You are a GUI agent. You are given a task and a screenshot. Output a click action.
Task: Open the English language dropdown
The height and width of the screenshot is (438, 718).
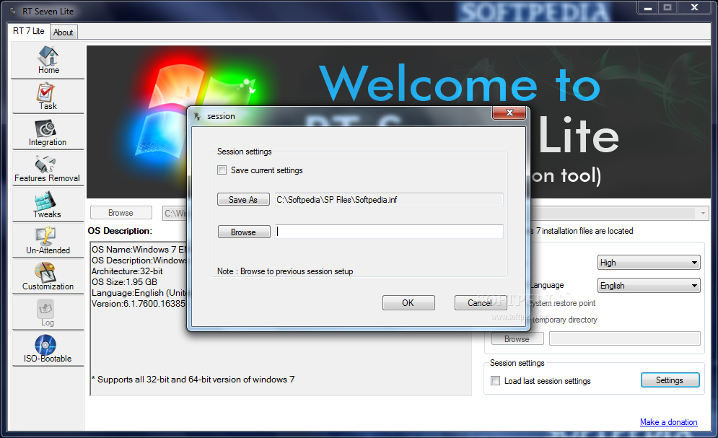[x=649, y=286]
